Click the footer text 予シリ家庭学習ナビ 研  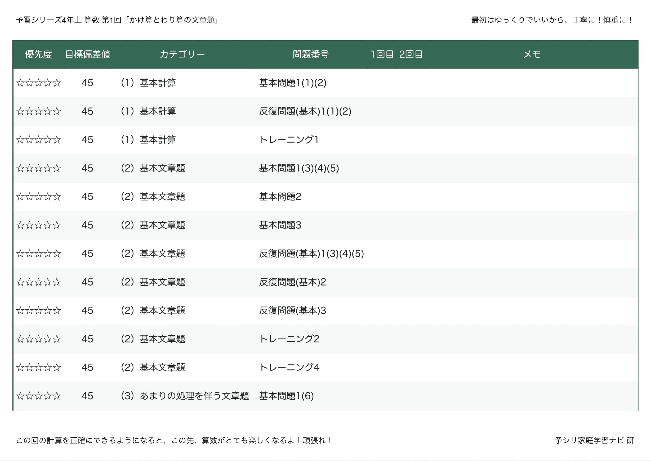[x=595, y=440]
